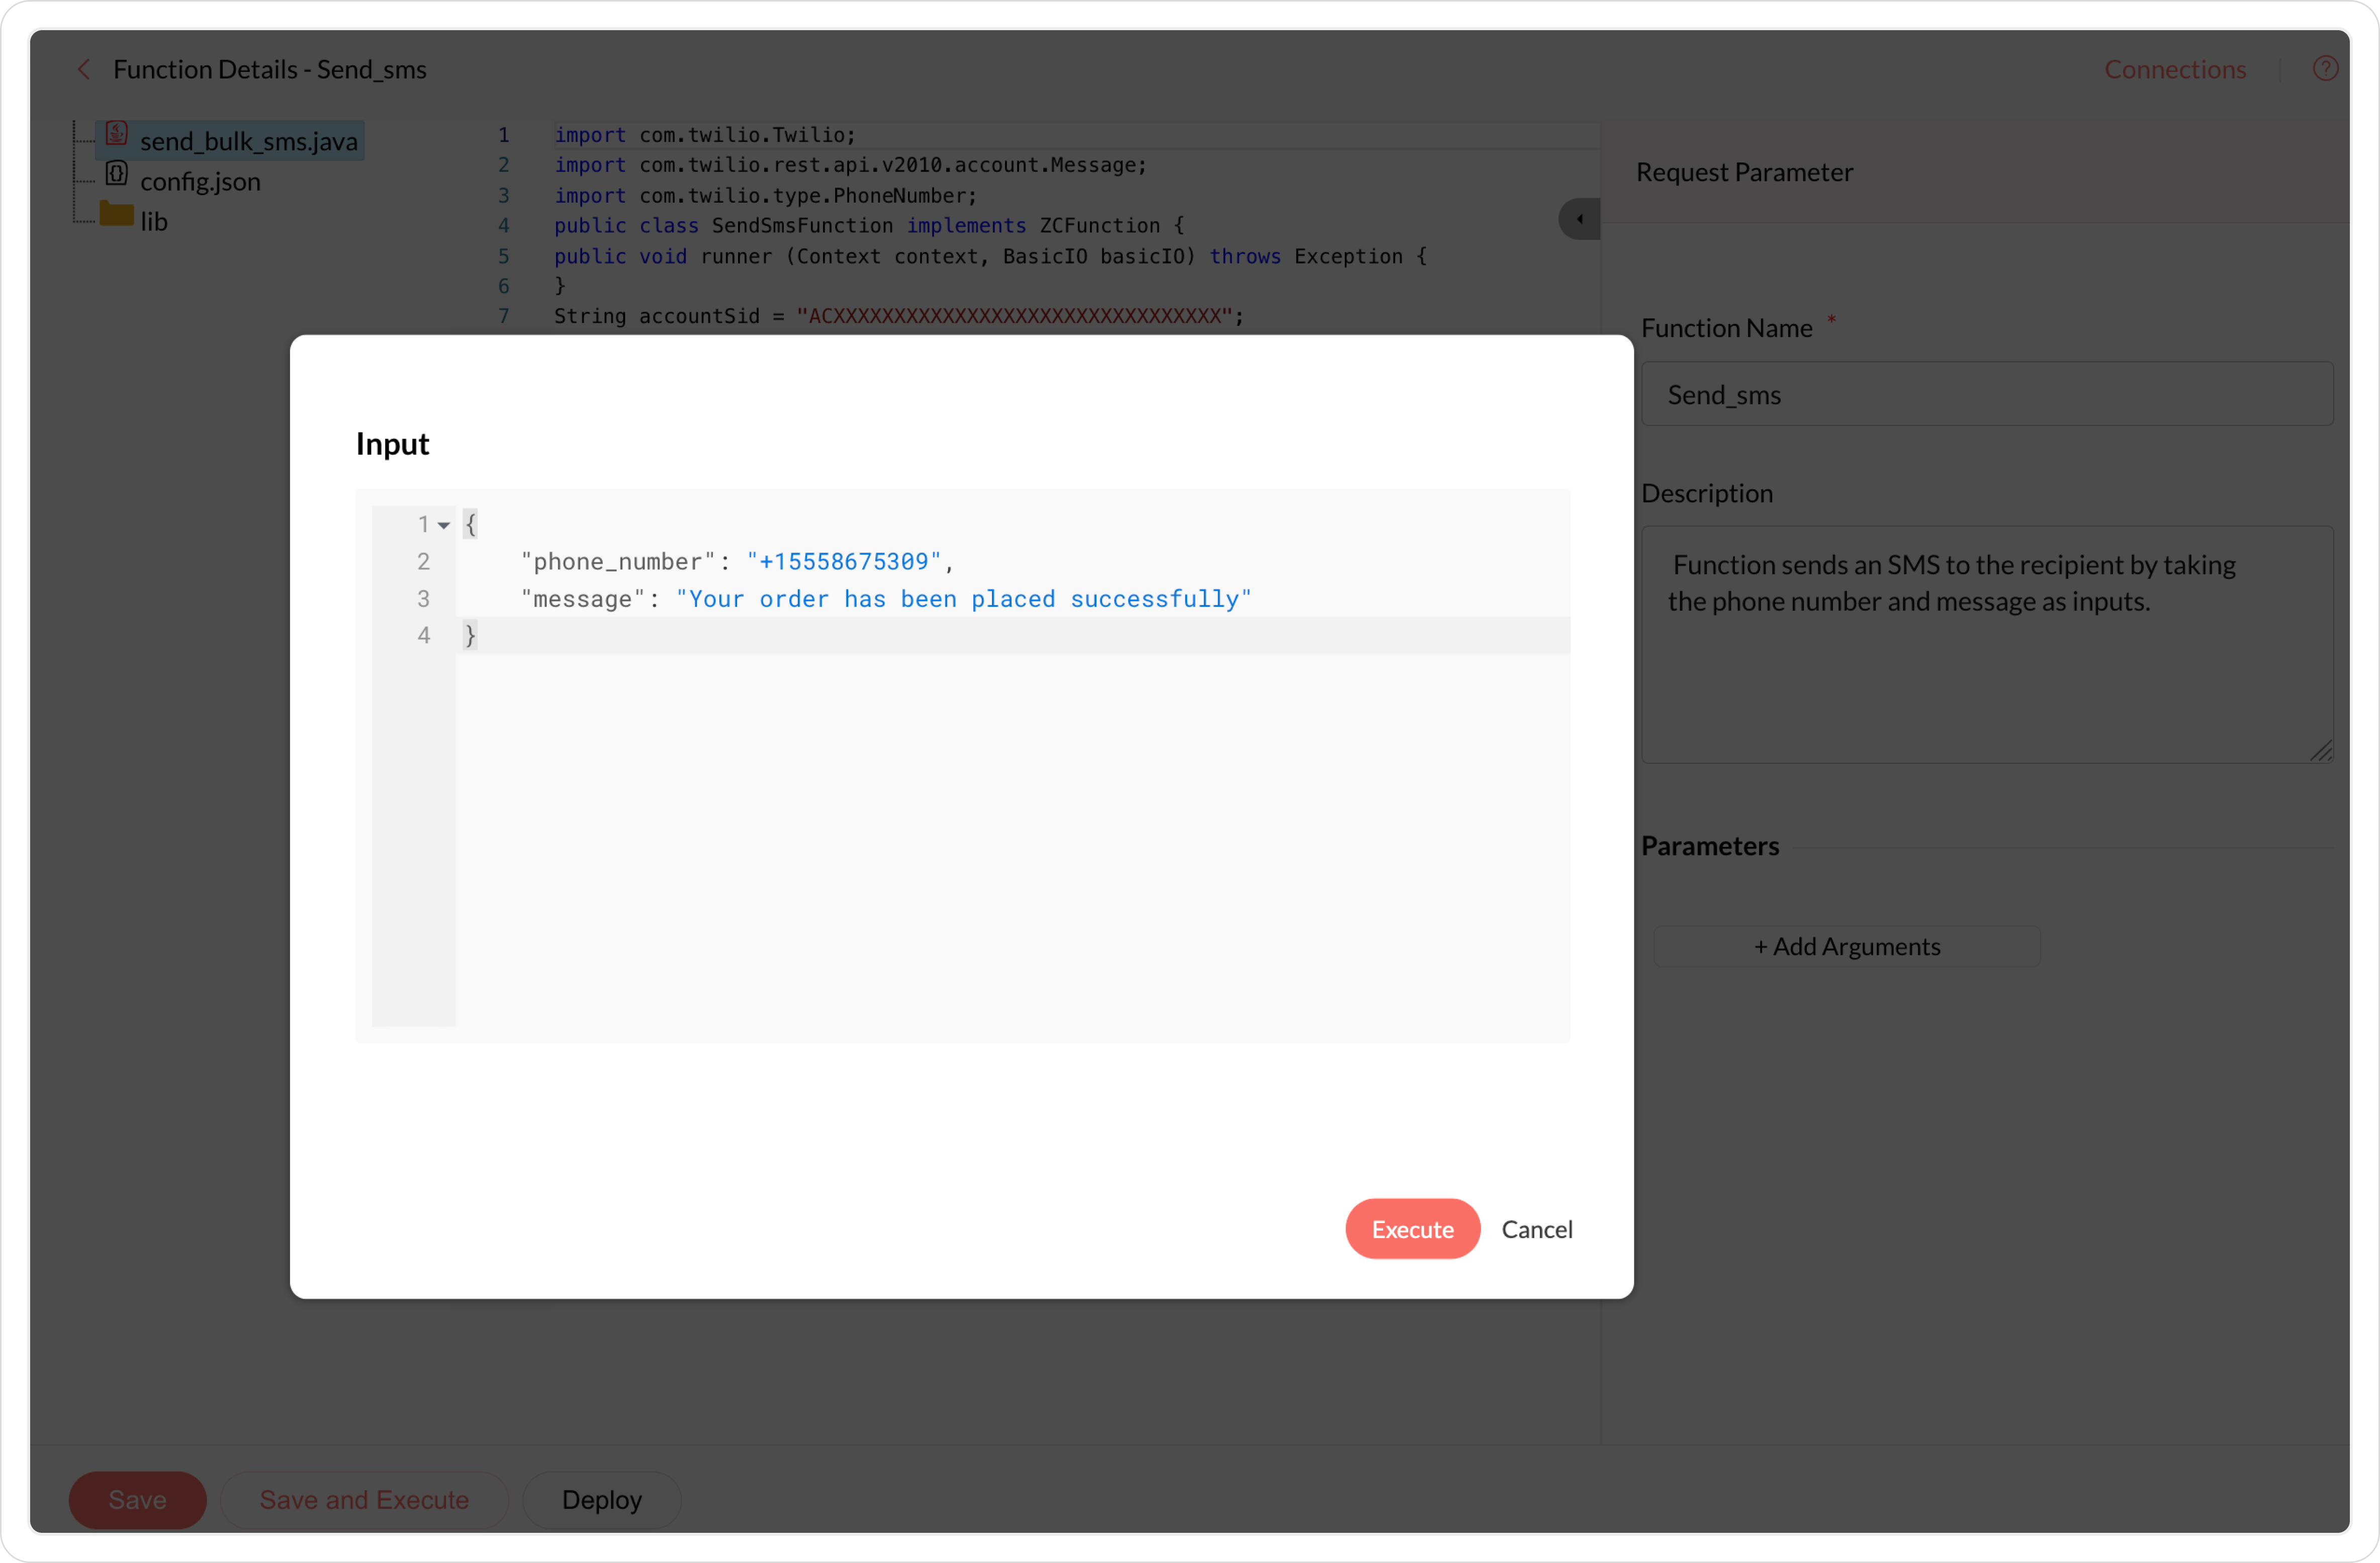Select send_bulk_sms.java in file tree
The width and height of the screenshot is (2380, 1563).
(248, 141)
